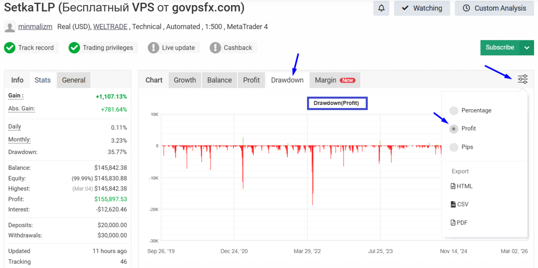Select the Pips radio option

pos(454,147)
